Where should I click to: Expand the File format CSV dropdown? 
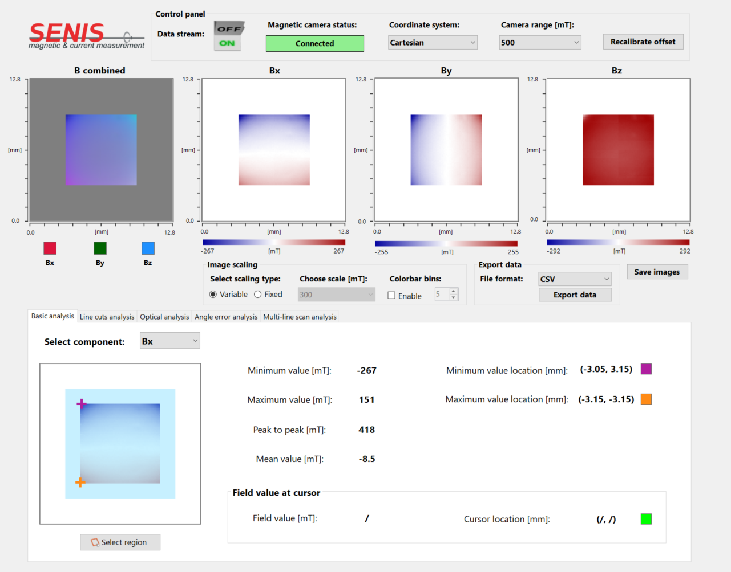[x=575, y=279]
